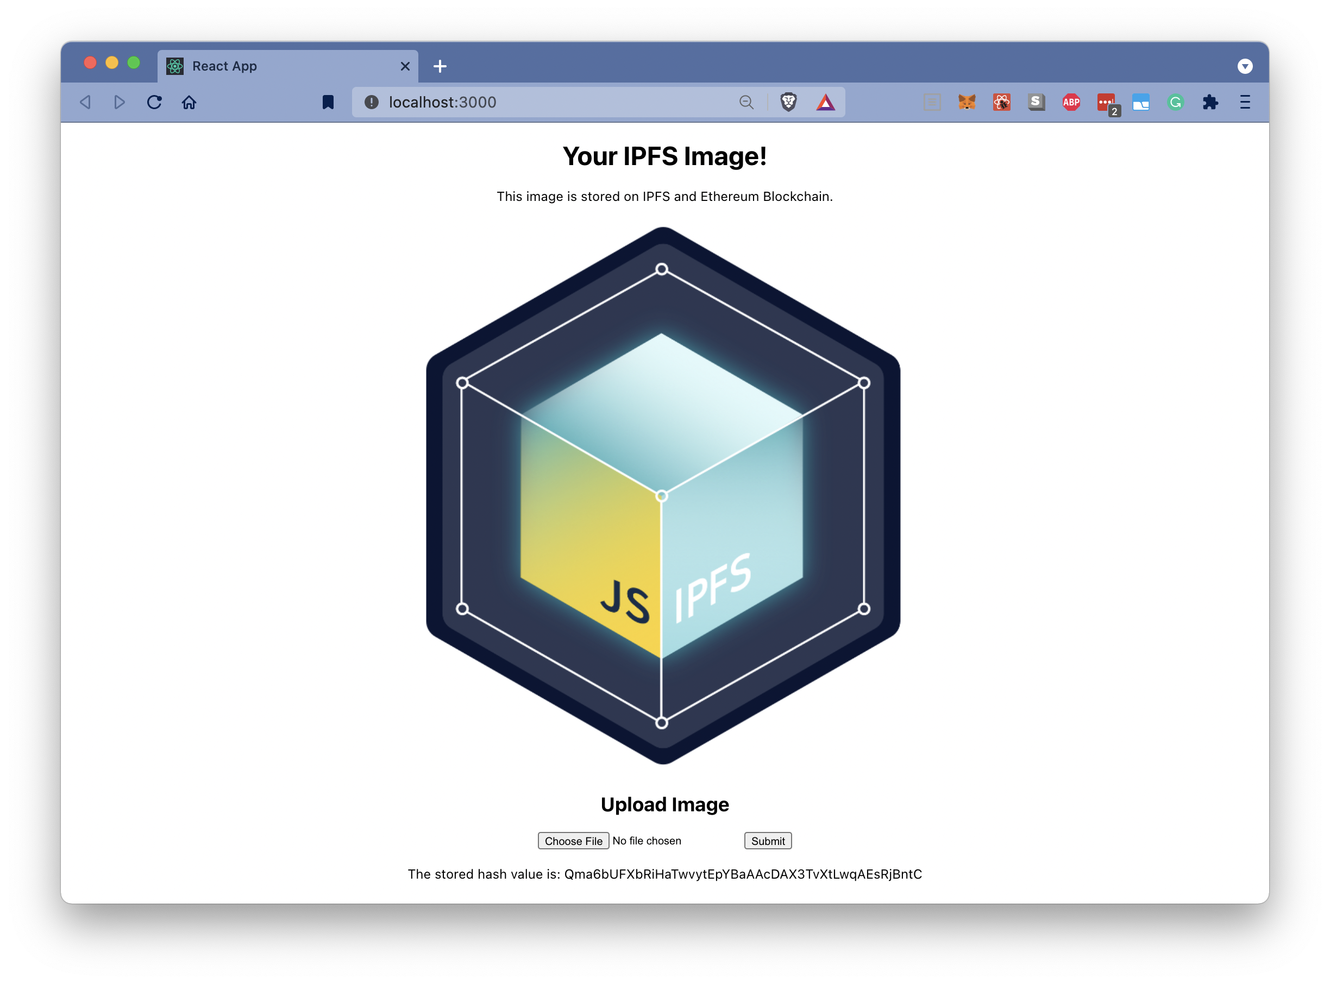This screenshot has width=1330, height=984.
Task: Open the LastPass extension with badge
Action: point(1107,103)
